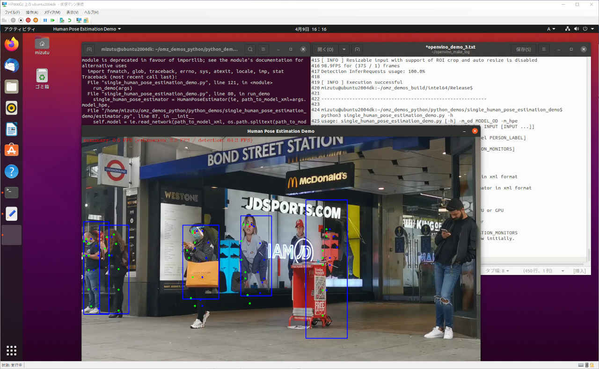Open the 操作(A) menu
Viewport: 599px width, 369px height.
click(32, 12)
